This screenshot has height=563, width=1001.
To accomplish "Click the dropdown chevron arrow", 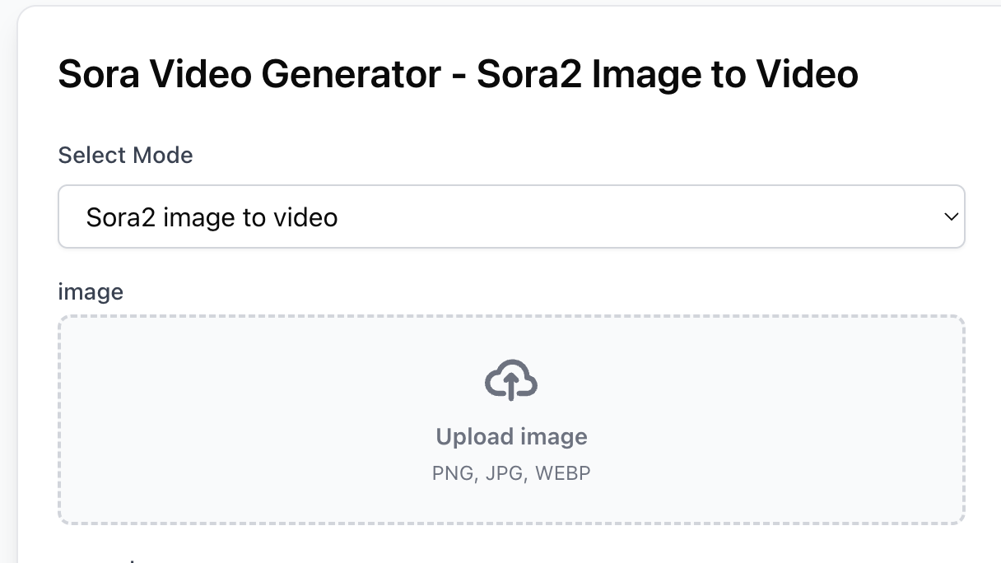I will pyautogui.click(x=950, y=216).
